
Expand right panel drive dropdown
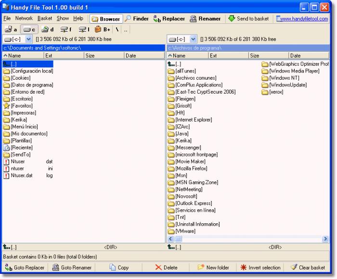click(x=193, y=39)
